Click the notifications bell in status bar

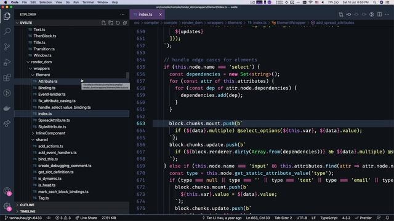point(387,218)
